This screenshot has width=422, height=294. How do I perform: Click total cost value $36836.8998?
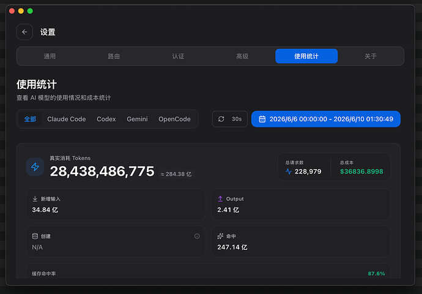[x=361, y=171]
